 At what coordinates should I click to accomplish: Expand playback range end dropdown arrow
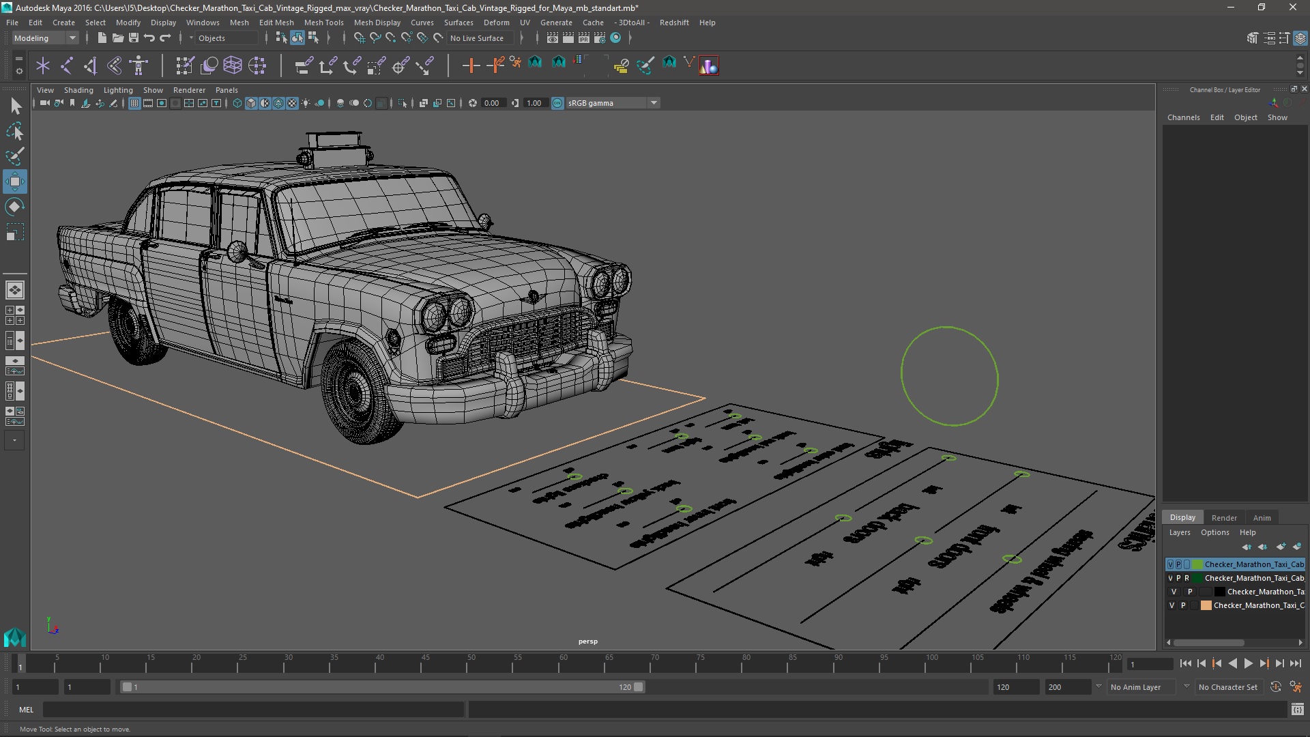1098,687
